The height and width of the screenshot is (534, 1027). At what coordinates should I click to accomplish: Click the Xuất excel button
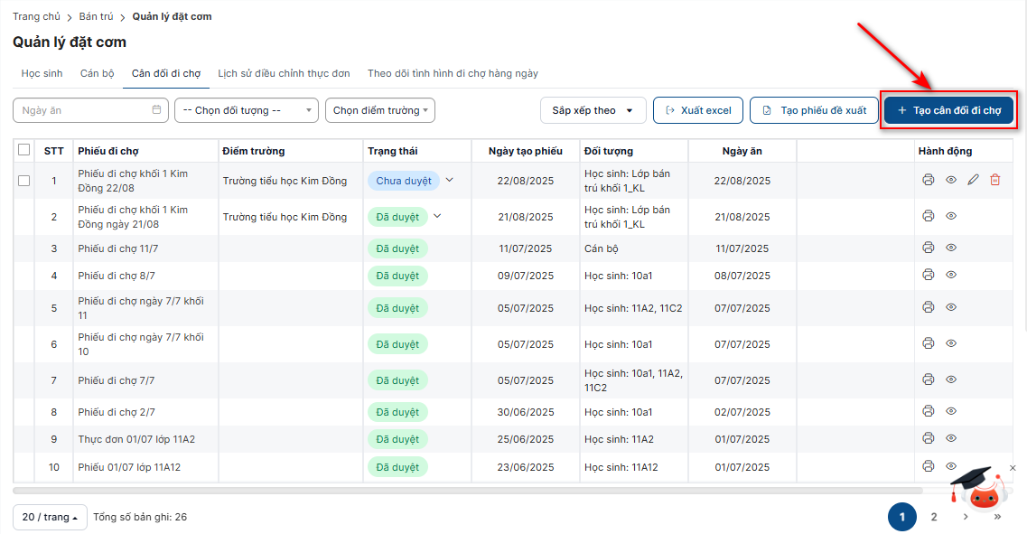click(x=697, y=110)
